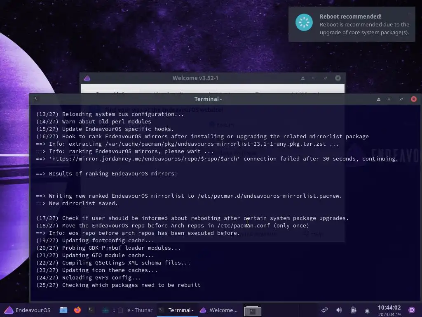Viewport: 422px width, 317px height.
Task: Click the Terminal title bar text
Action: pyautogui.click(x=208, y=99)
